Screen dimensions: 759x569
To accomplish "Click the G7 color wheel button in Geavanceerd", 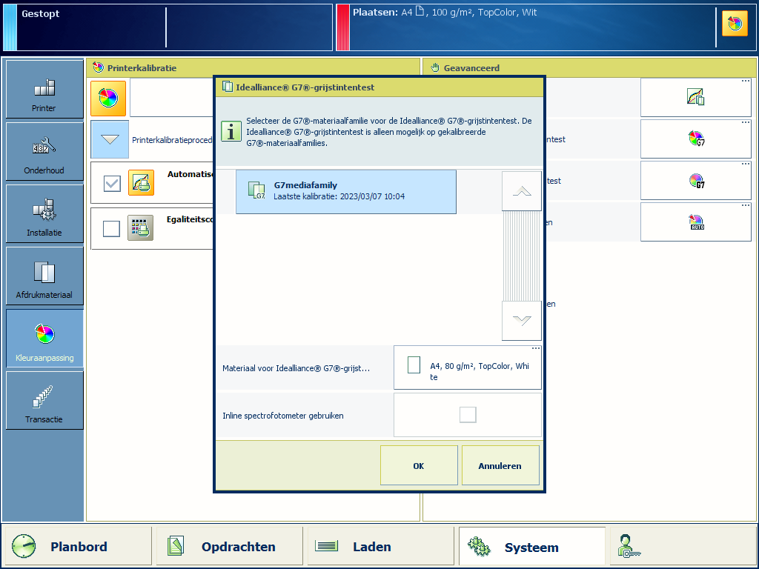I will [x=695, y=139].
